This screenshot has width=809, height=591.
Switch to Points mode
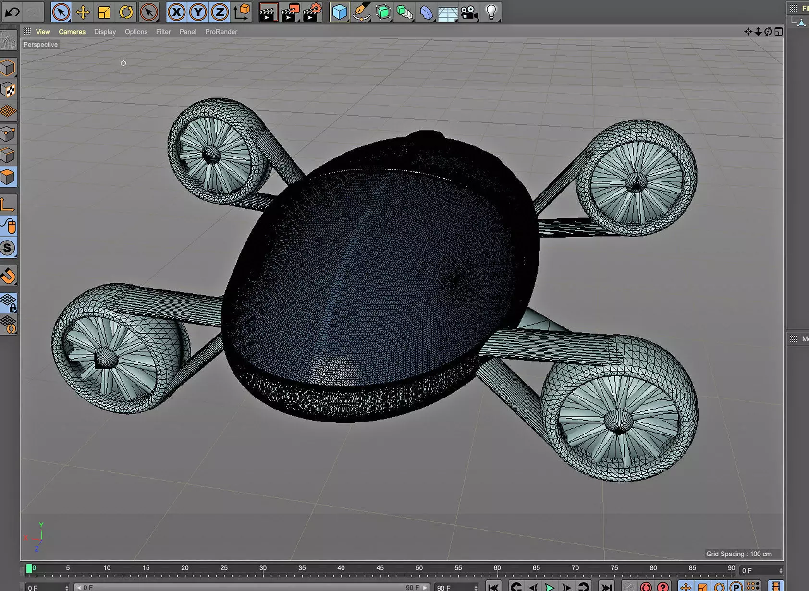point(8,134)
